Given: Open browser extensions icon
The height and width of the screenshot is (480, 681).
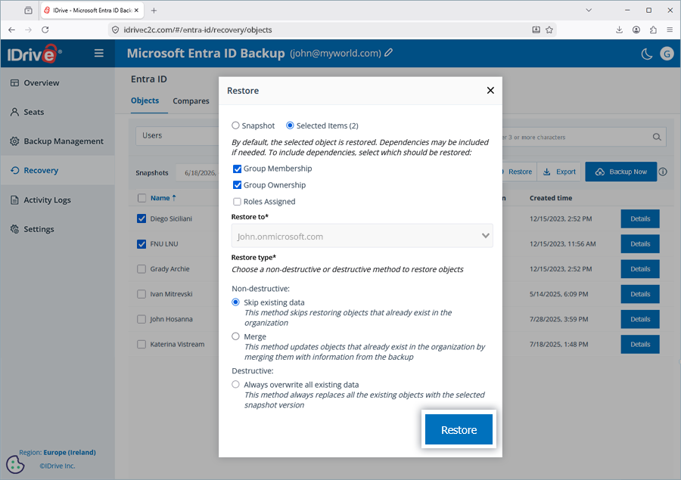Looking at the screenshot, I should pos(653,29).
